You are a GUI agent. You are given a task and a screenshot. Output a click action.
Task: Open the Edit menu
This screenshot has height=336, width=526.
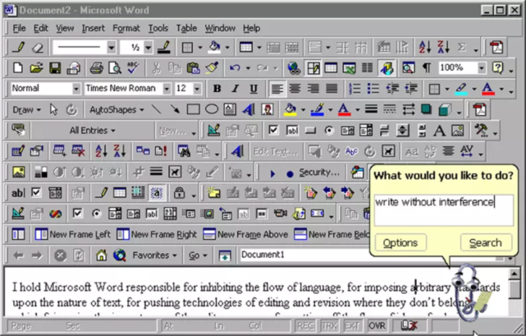[40, 28]
